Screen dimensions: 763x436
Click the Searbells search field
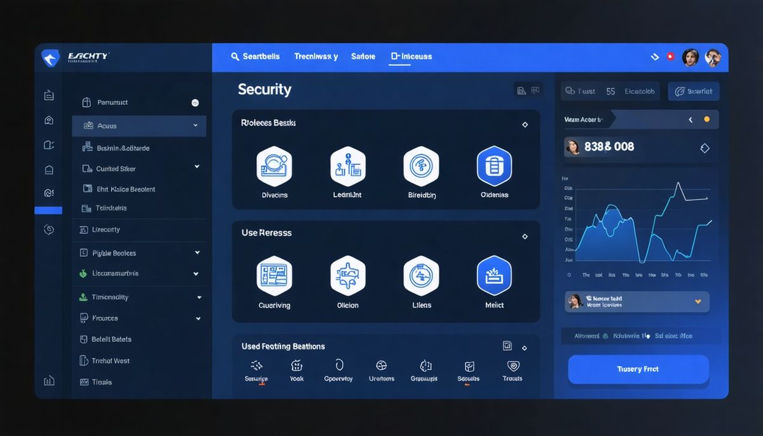pyautogui.click(x=256, y=57)
